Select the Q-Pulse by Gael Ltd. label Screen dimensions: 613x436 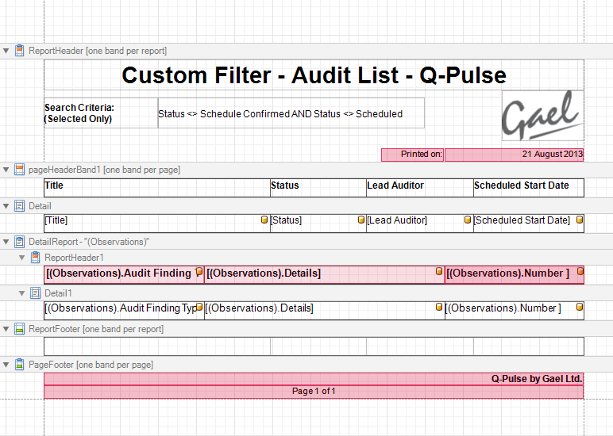314,379
